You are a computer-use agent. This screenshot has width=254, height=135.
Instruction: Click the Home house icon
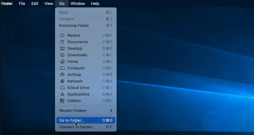click(x=62, y=62)
